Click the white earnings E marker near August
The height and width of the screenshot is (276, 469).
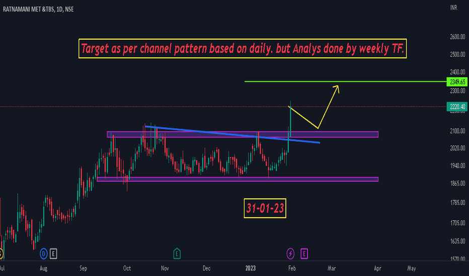point(53,254)
